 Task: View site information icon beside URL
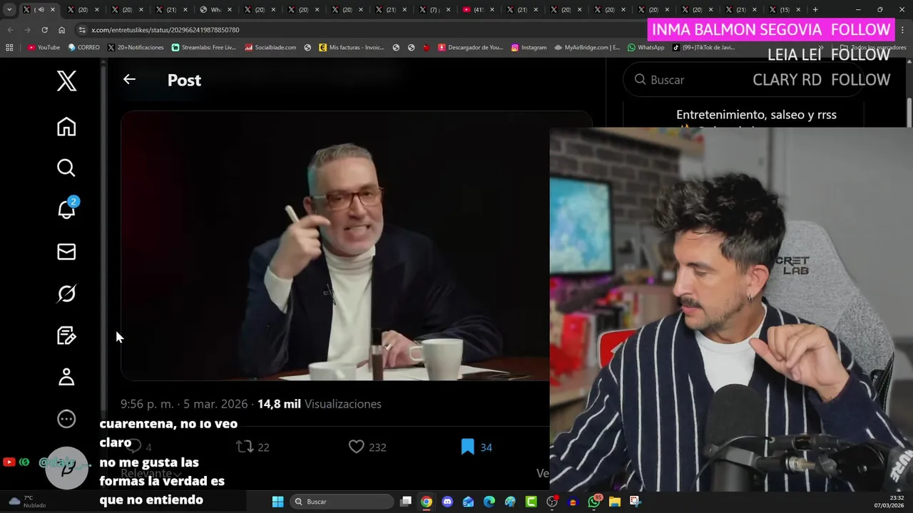coord(82,30)
